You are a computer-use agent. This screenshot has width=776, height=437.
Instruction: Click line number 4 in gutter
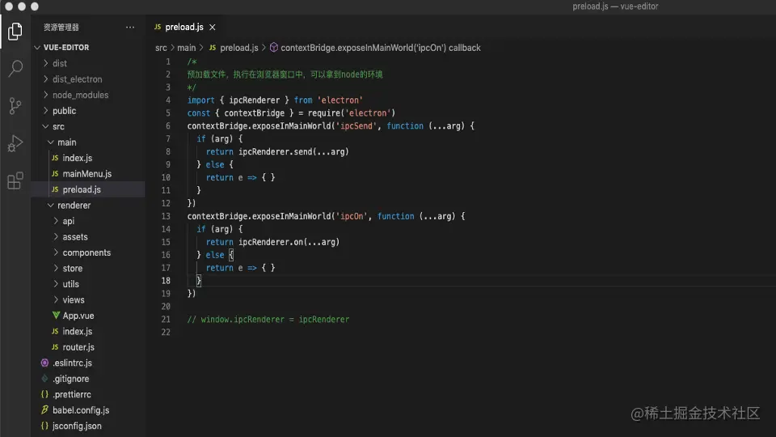(x=168, y=100)
